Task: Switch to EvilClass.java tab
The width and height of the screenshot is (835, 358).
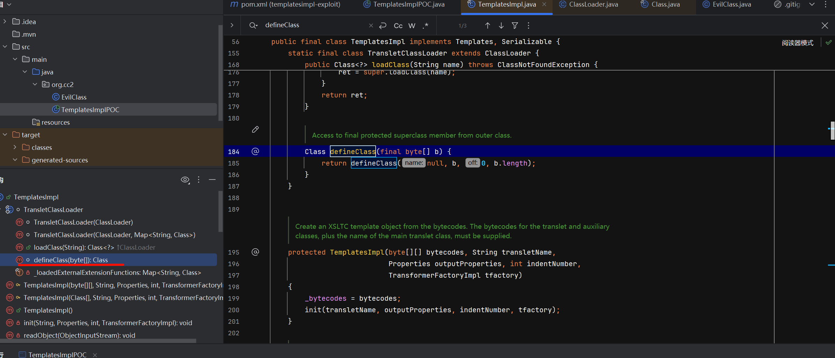Action: [727, 5]
